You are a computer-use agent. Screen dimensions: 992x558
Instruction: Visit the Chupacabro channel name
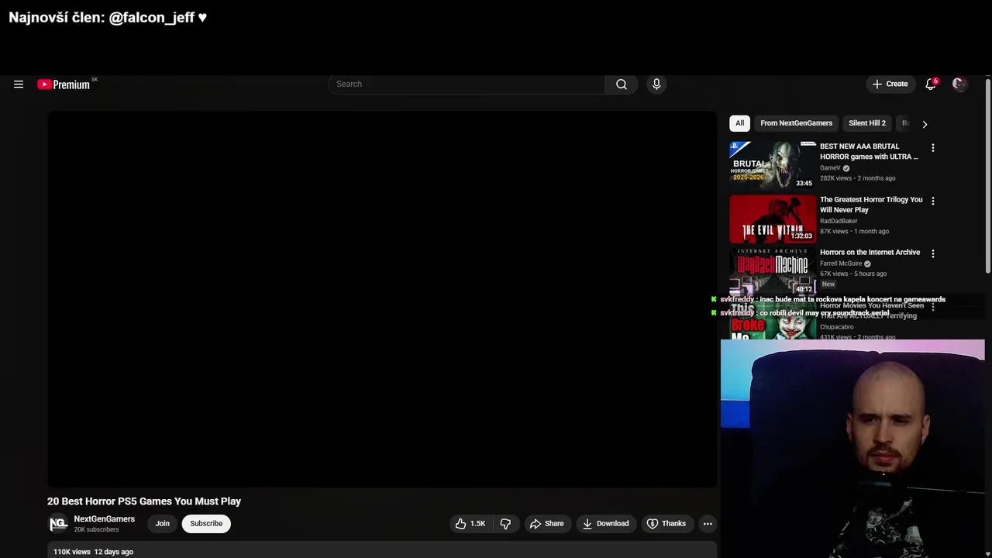click(x=836, y=327)
